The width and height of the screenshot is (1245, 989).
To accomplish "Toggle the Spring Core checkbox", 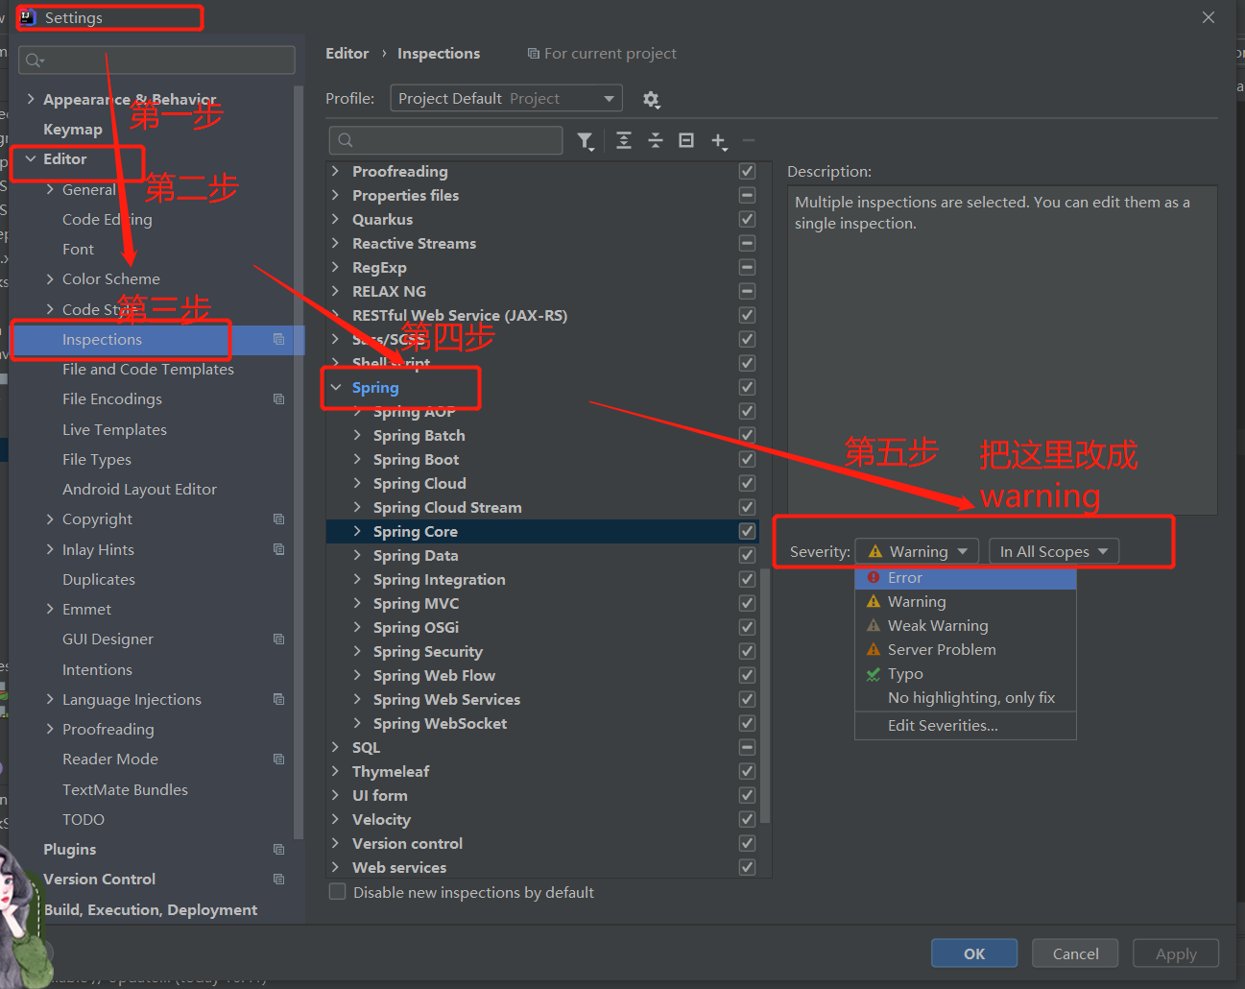I will pos(747,531).
